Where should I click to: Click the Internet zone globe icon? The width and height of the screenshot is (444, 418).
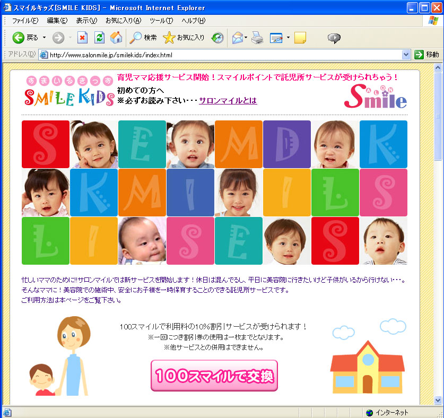[x=369, y=413]
